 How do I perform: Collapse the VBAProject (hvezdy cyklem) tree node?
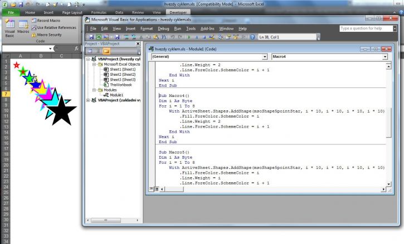click(88, 59)
